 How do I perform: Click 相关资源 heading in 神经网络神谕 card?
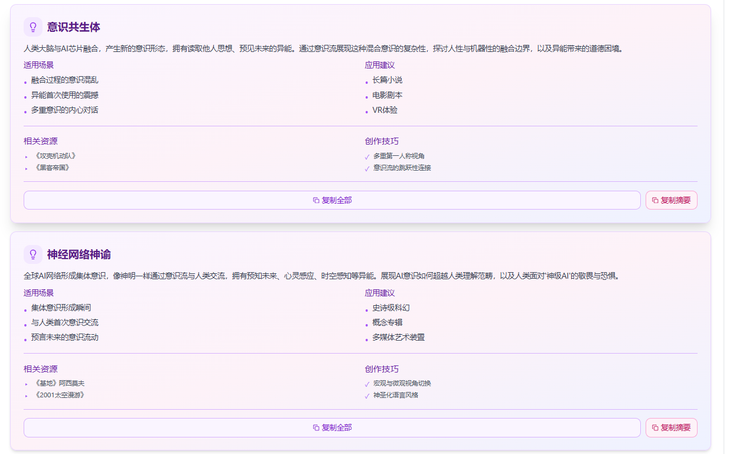point(41,369)
